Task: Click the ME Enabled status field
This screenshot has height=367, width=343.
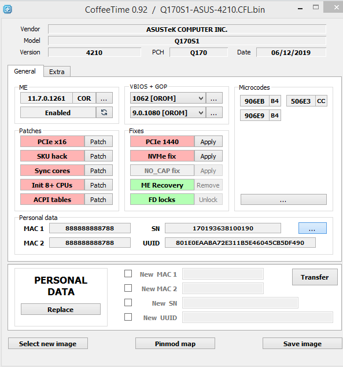Action: coord(58,112)
